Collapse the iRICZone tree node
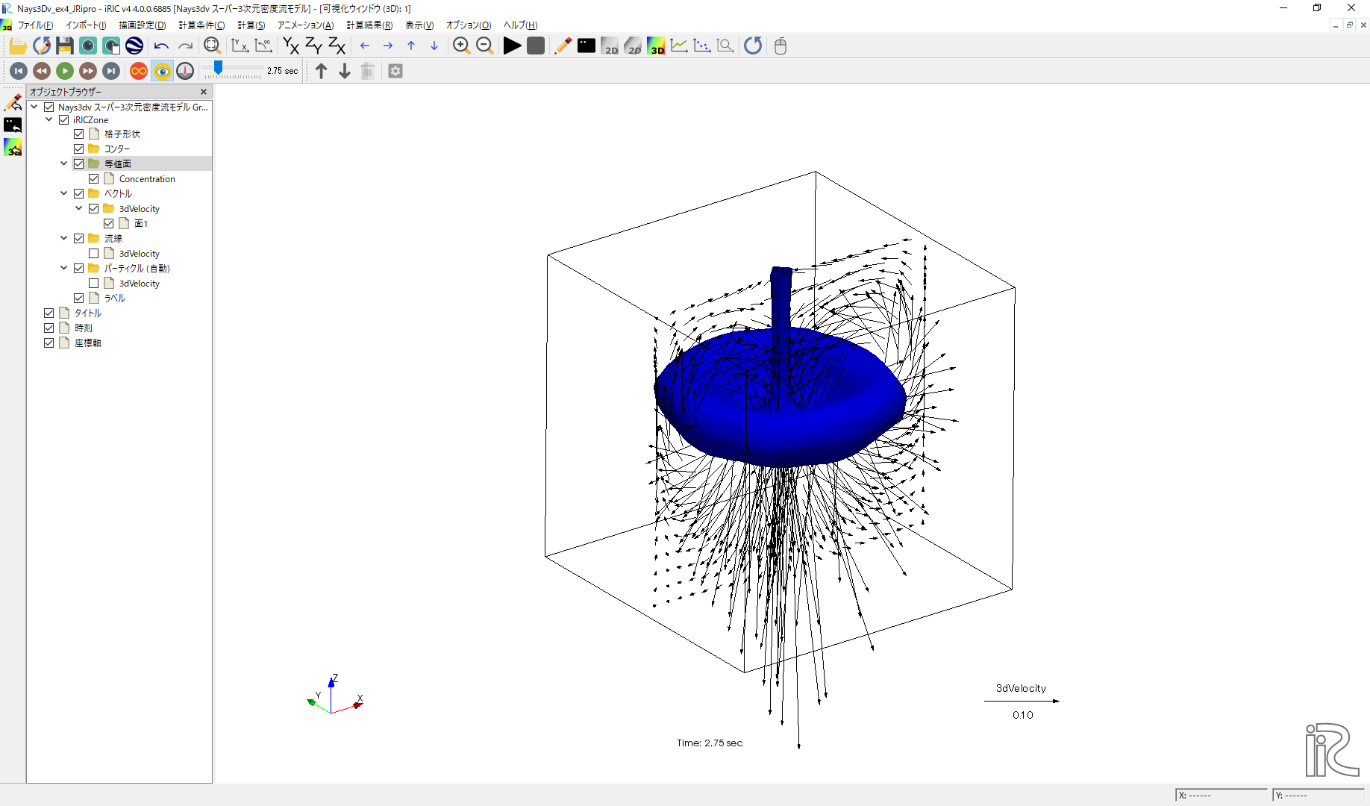Image resolution: width=1370 pixels, height=806 pixels. click(49, 119)
